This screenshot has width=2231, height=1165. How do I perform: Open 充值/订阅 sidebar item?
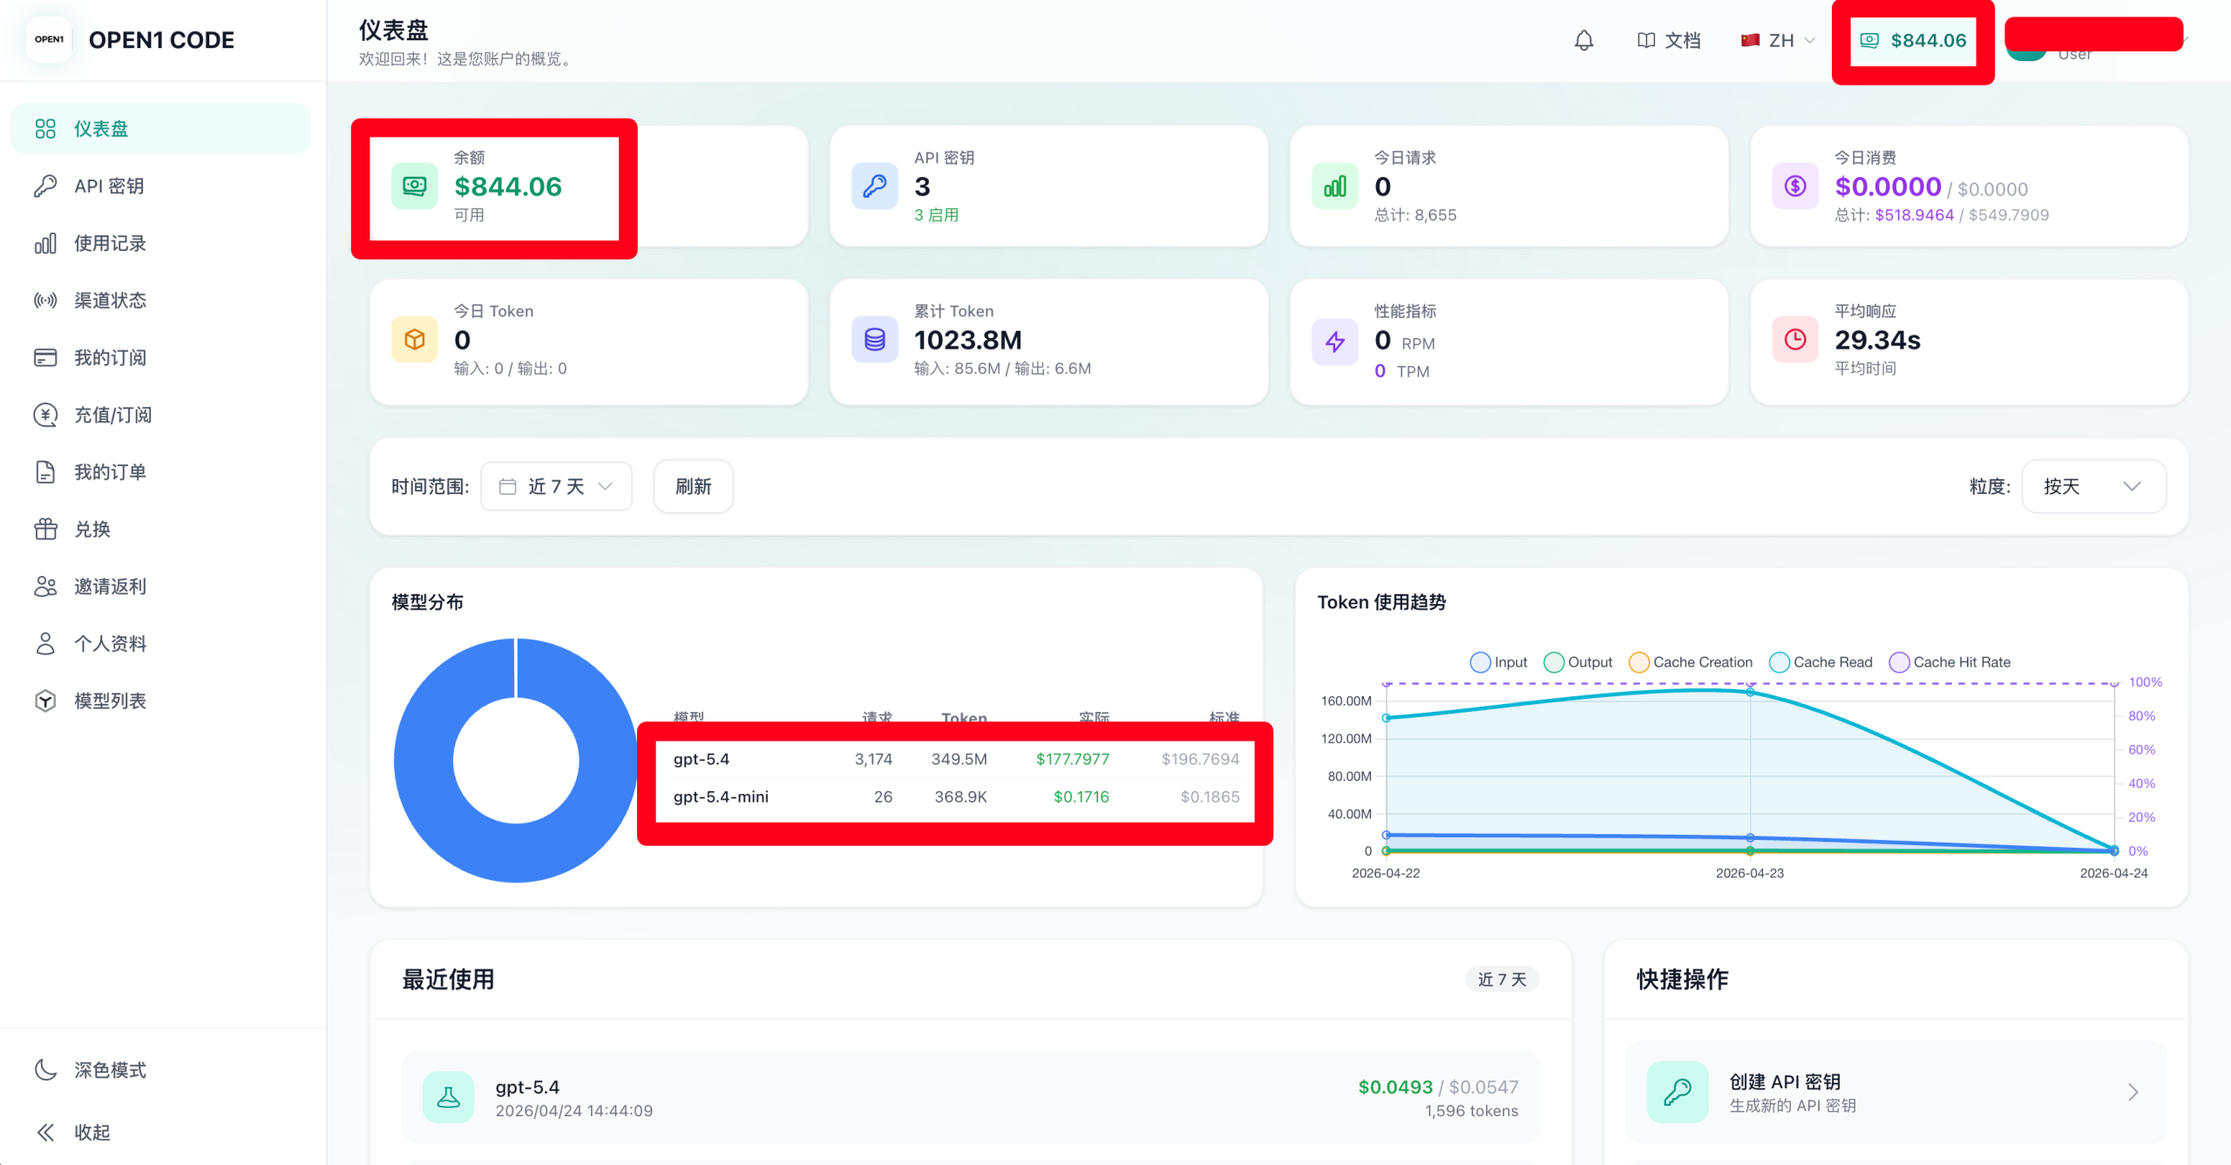[x=112, y=415]
